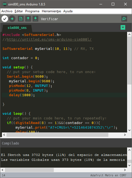The width and height of the screenshot is (132, 178).
Task: Click the console's horizontal scroll-left arrow
Action: click(x=3, y=170)
